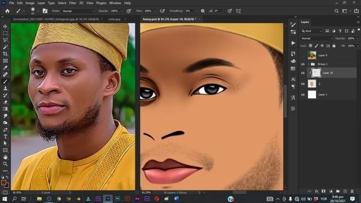Open the Plugins menu
The width and height of the screenshot is (361, 203).
[x=101, y=3]
